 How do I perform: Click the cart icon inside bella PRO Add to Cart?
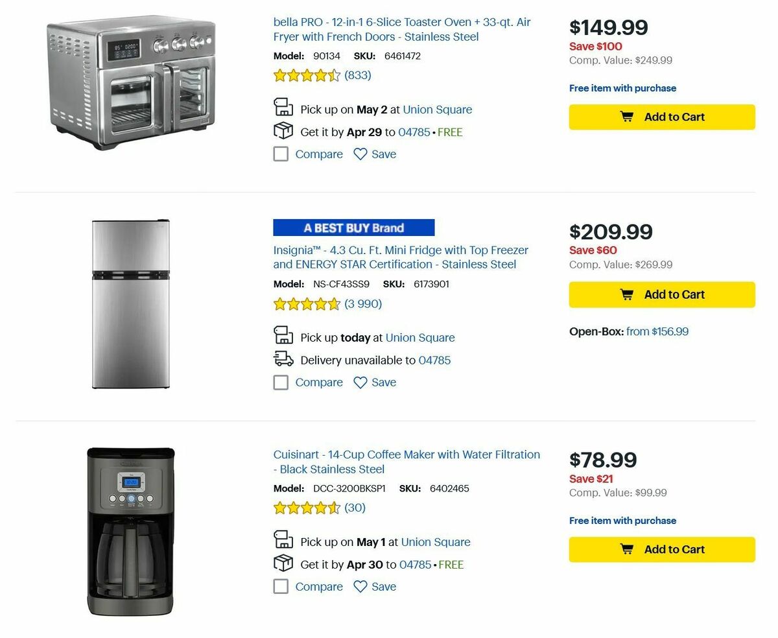pos(626,117)
